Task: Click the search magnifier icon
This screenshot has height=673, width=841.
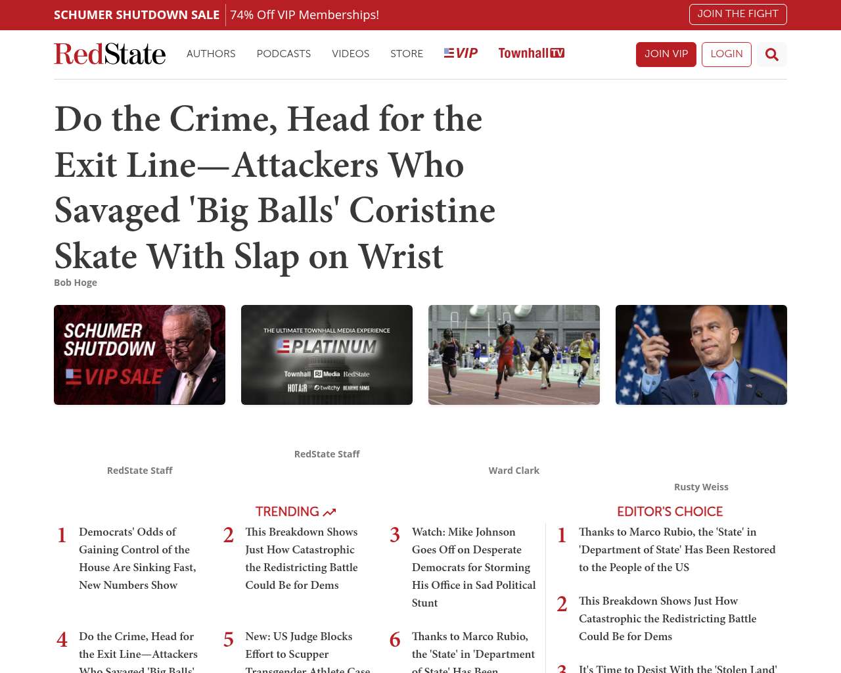Action: [x=771, y=55]
